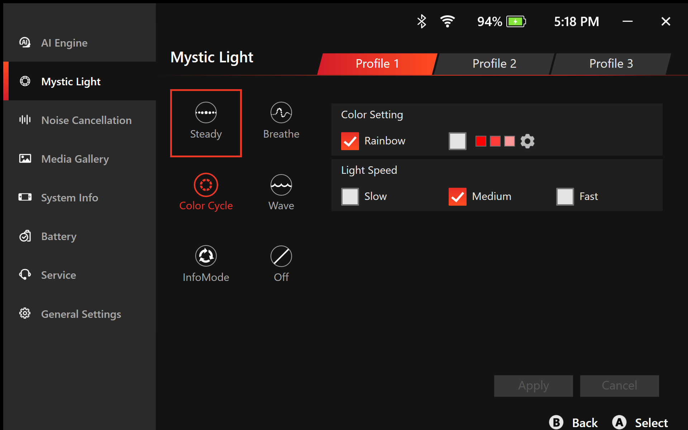Choose the light pink color swatch
This screenshot has width=688, height=430.
coord(509,141)
